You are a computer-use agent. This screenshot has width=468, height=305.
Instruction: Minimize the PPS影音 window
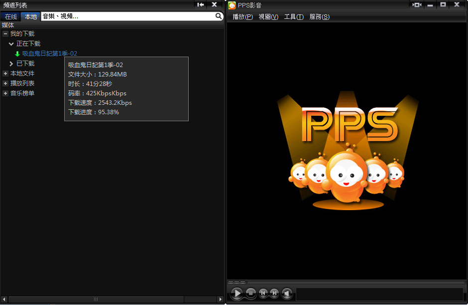click(430, 5)
